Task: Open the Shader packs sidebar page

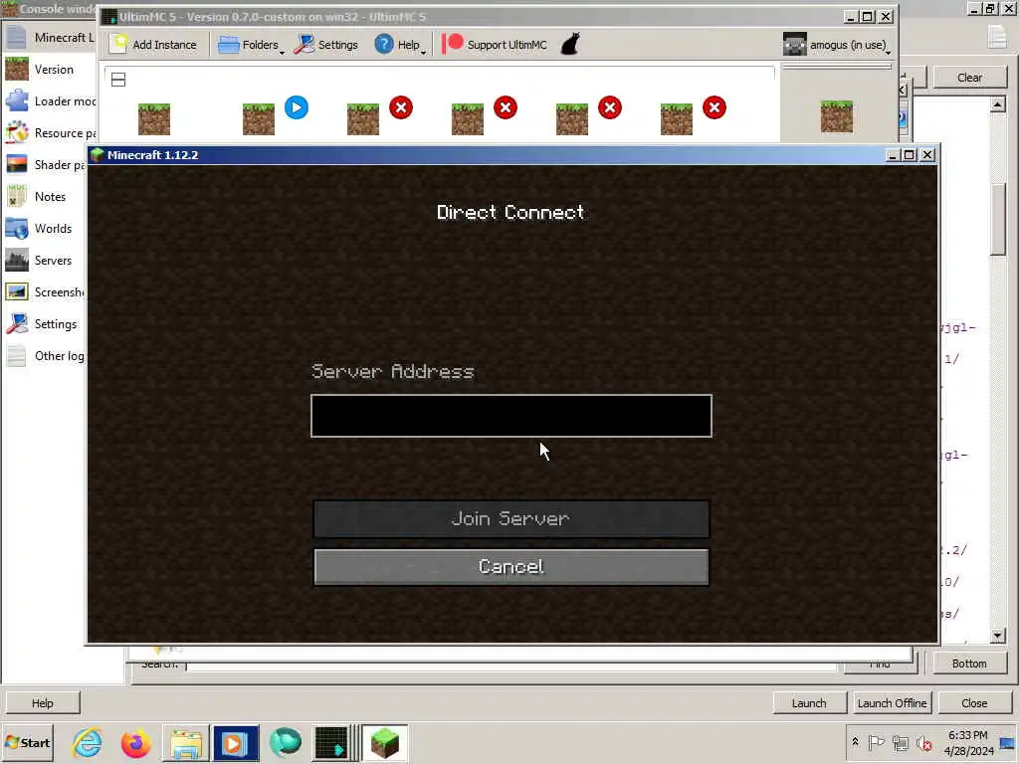Action: pyautogui.click(x=43, y=164)
